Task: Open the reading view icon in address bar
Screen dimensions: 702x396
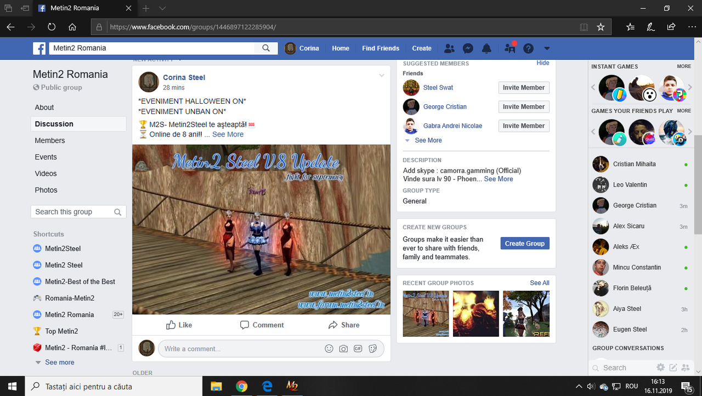Action: pyautogui.click(x=584, y=27)
